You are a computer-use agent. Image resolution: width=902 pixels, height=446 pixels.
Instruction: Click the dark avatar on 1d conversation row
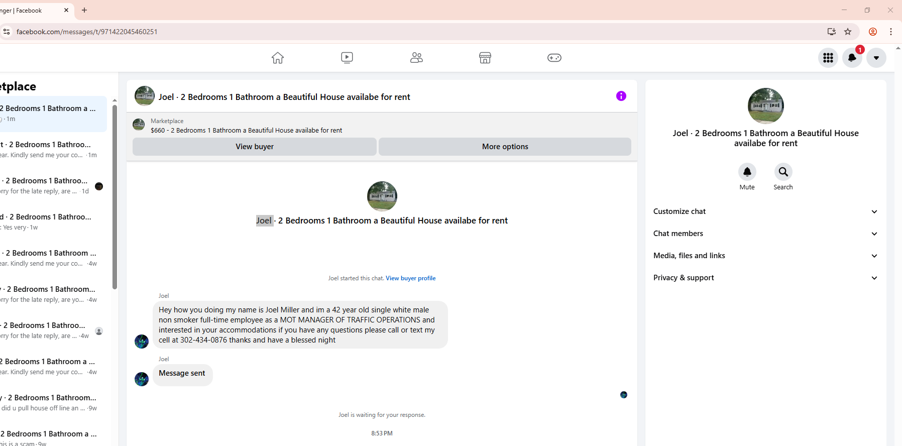[99, 186]
